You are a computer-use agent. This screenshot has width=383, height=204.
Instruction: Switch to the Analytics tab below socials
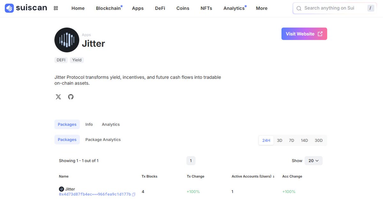tap(111, 124)
